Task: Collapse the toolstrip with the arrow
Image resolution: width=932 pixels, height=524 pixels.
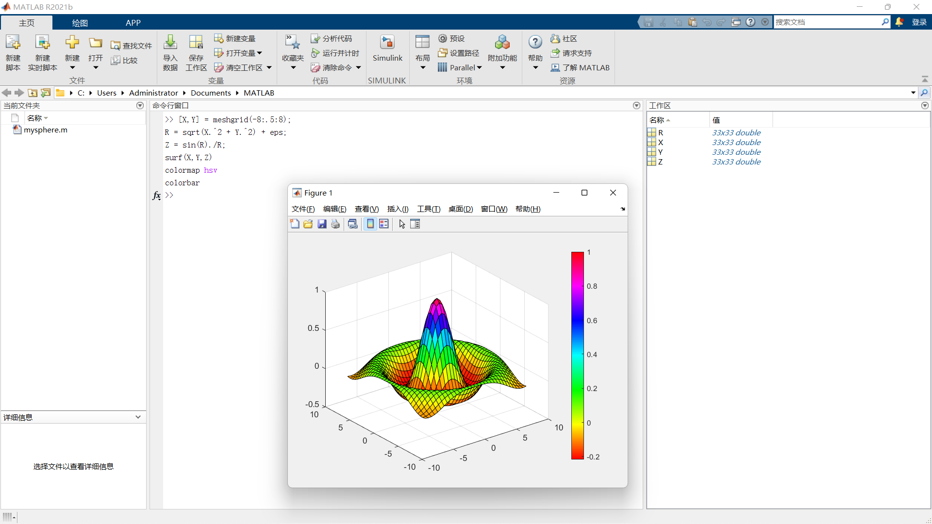Action: tap(925, 79)
